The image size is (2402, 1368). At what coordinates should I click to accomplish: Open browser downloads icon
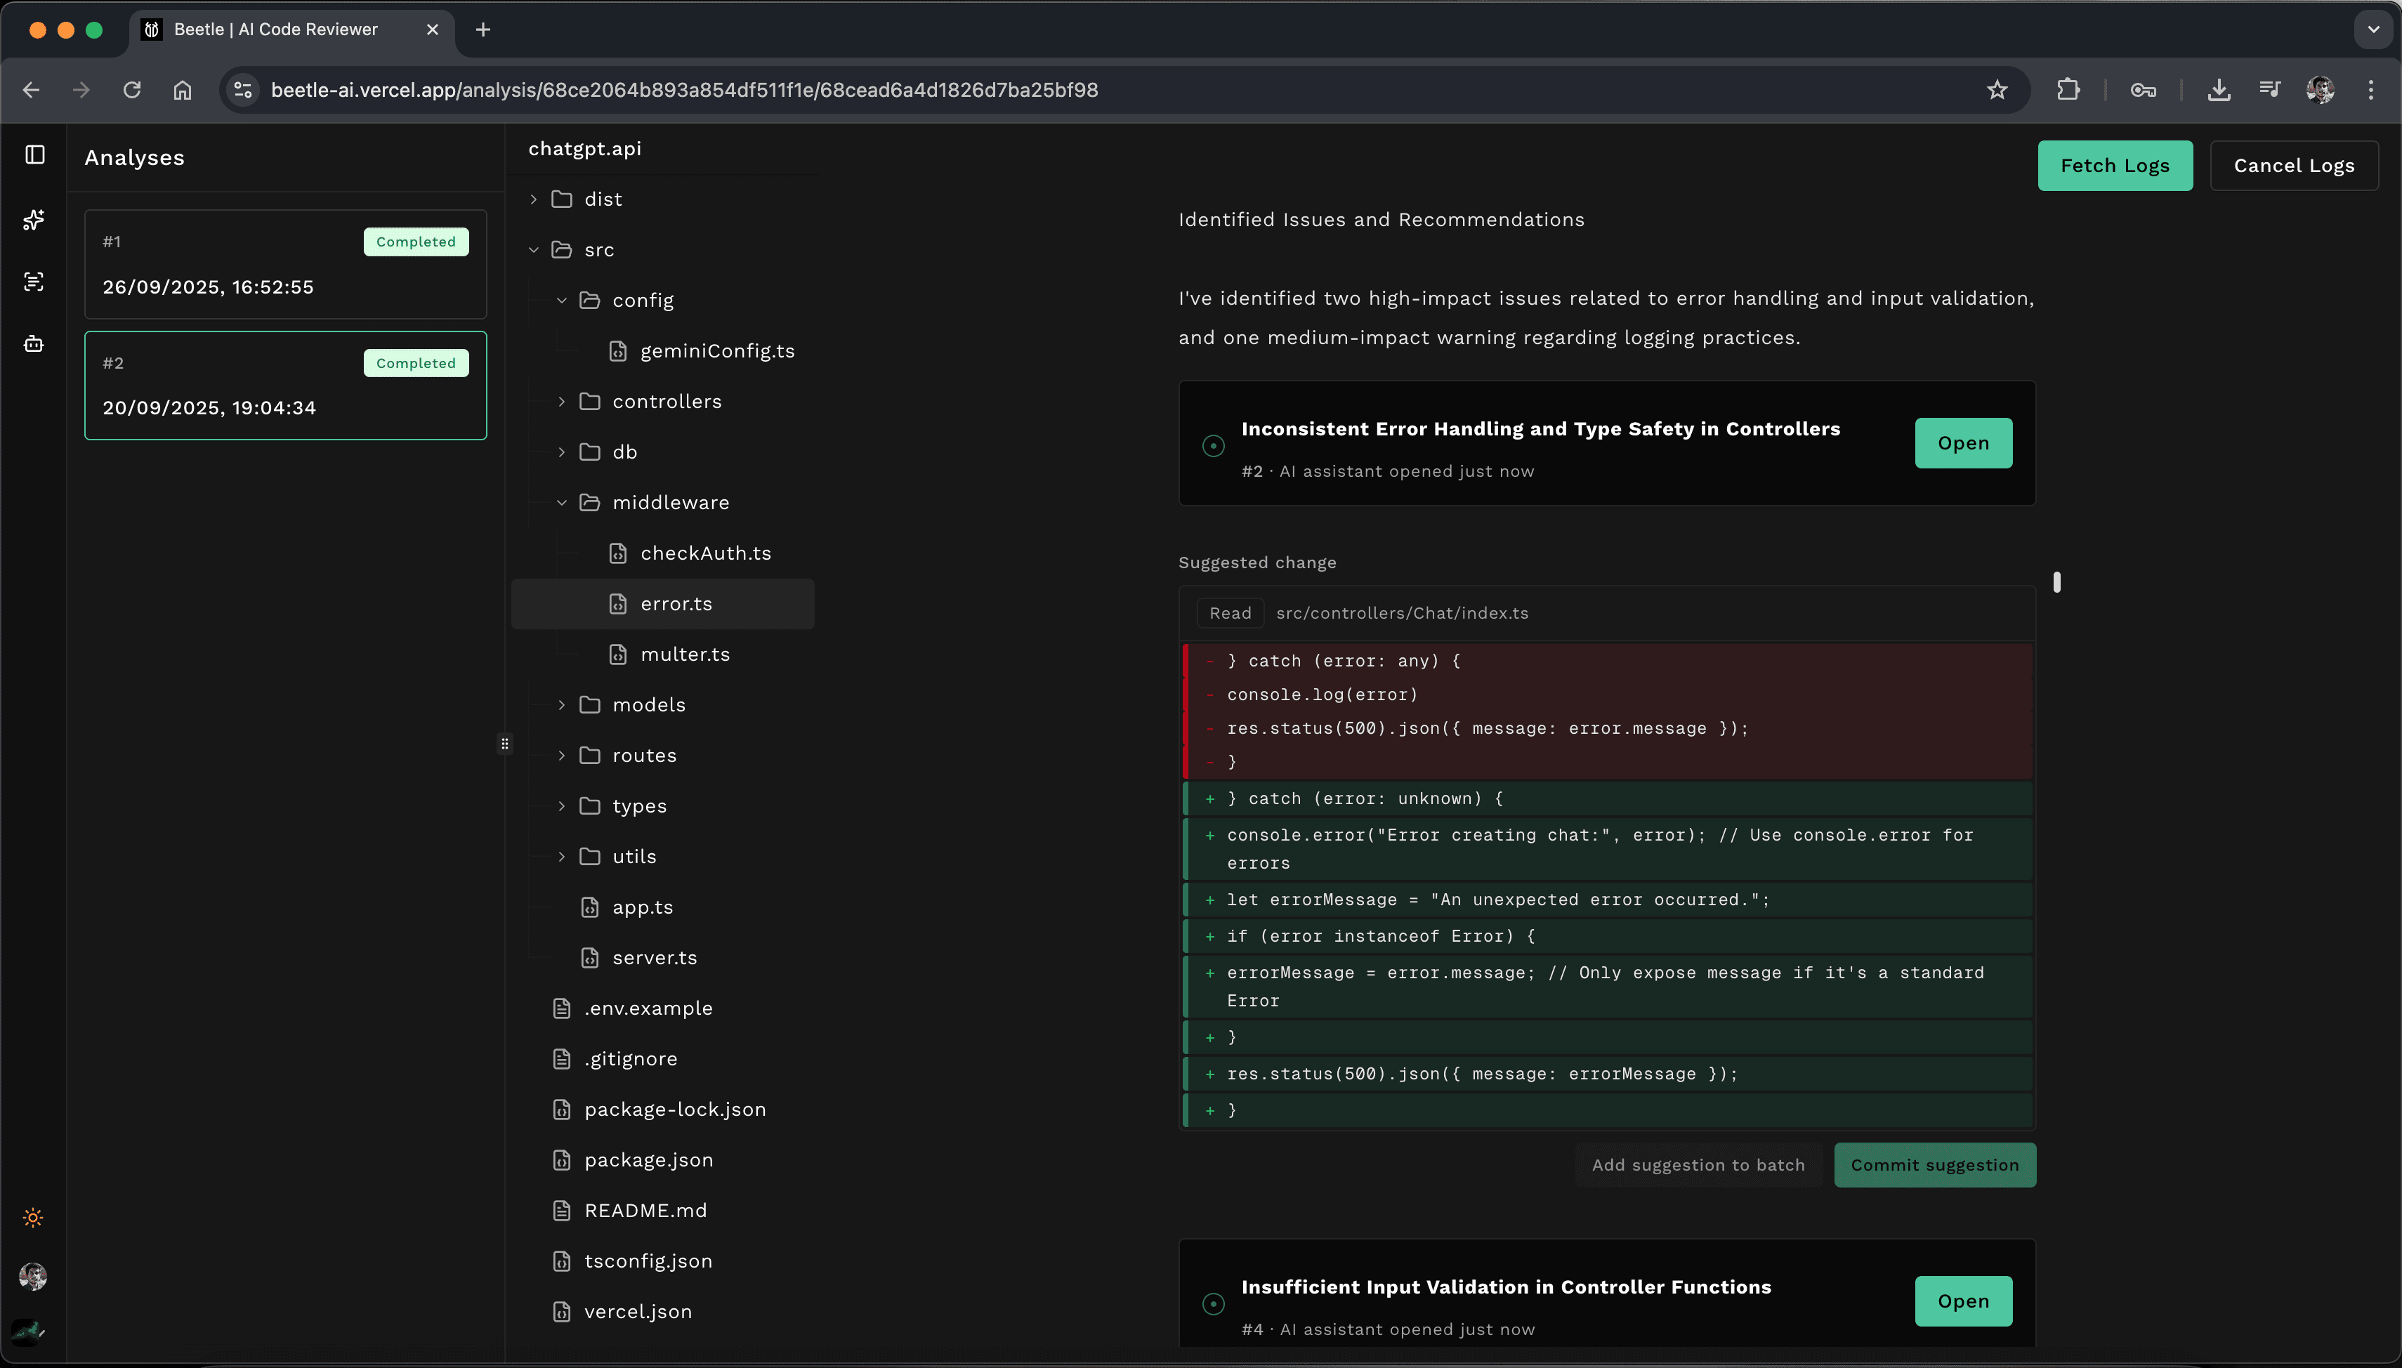click(2219, 90)
